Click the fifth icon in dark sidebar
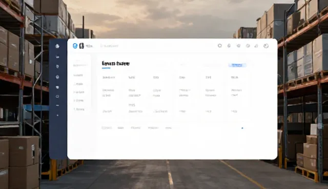 pos(57,87)
